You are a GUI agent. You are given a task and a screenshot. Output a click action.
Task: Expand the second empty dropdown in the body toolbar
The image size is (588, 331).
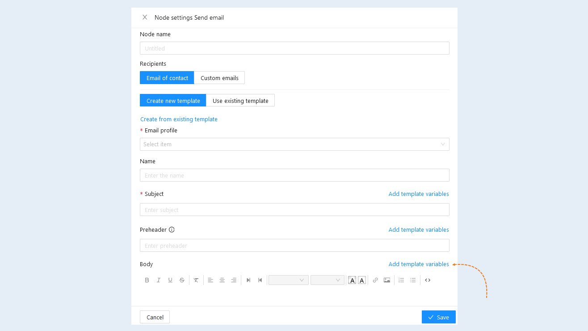coord(328,280)
